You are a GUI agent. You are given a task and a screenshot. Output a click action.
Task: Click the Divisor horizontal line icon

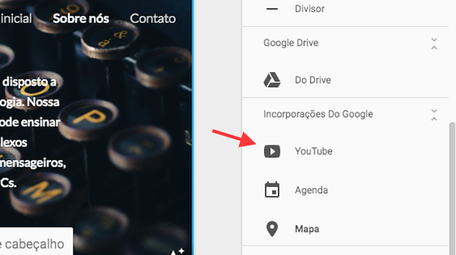tap(272, 9)
